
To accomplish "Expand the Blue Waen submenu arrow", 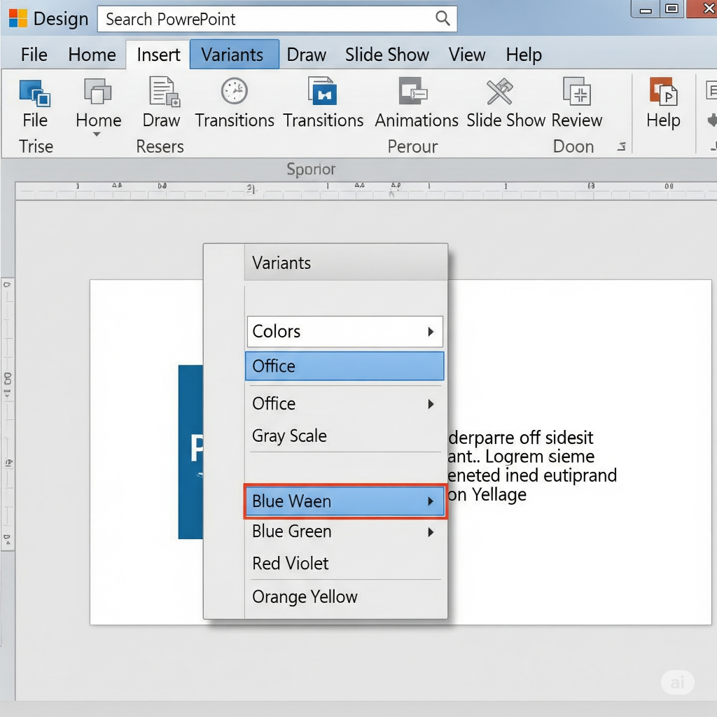I will click(431, 501).
